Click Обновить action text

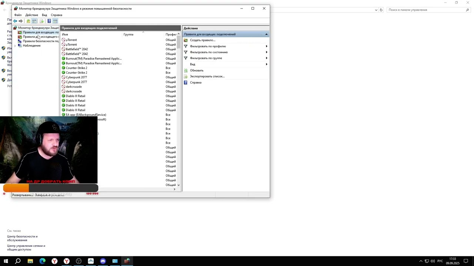click(197, 70)
